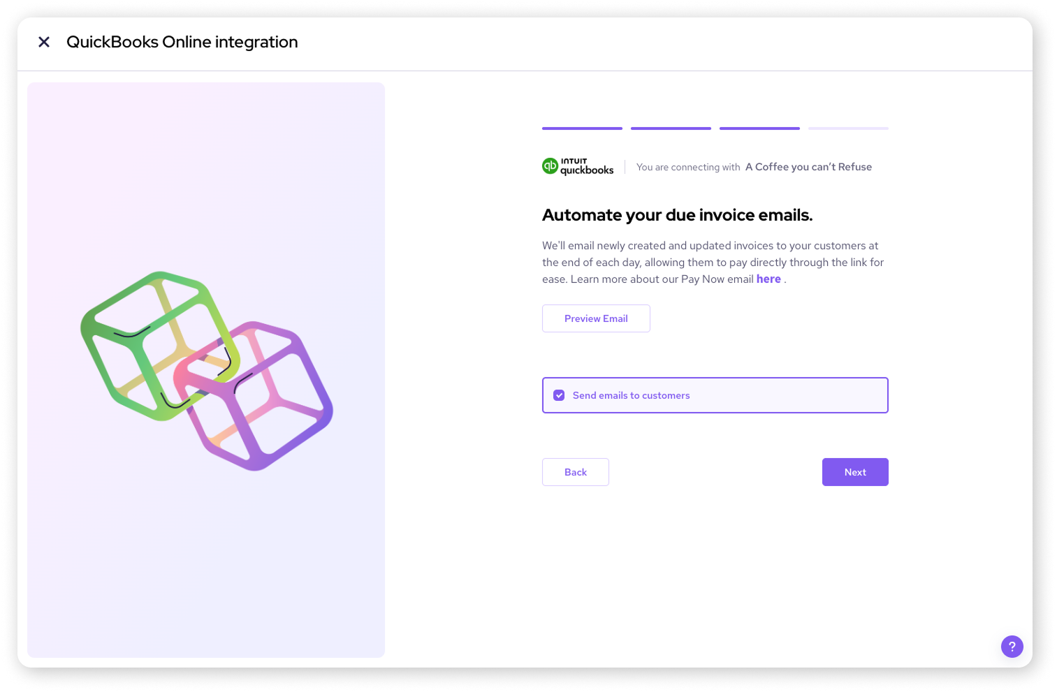Click the Automate your due invoice emails heading
This screenshot has width=1057, height=692.
[678, 215]
